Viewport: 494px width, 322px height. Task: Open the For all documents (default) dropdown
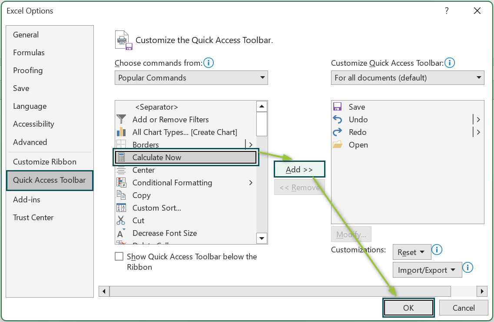(x=408, y=77)
